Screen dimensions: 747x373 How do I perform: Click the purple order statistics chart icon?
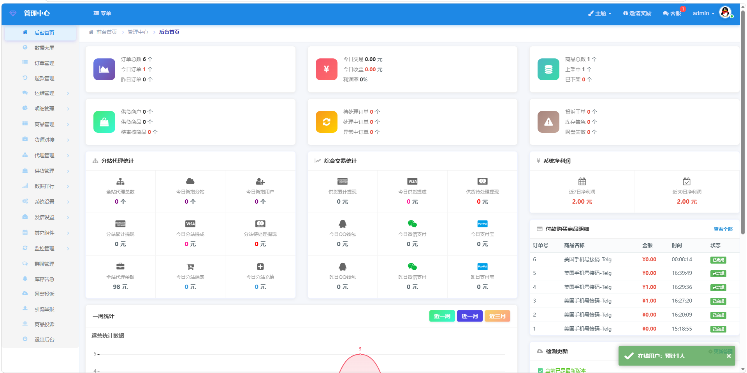click(x=104, y=69)
